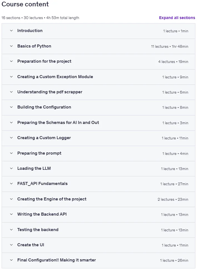Expand Building the Configuration chevron
This screenshot has width=197, height=270.
click(x=11, y=107)
